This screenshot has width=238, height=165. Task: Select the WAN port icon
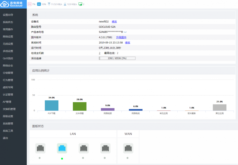click(x=128, y=148)
